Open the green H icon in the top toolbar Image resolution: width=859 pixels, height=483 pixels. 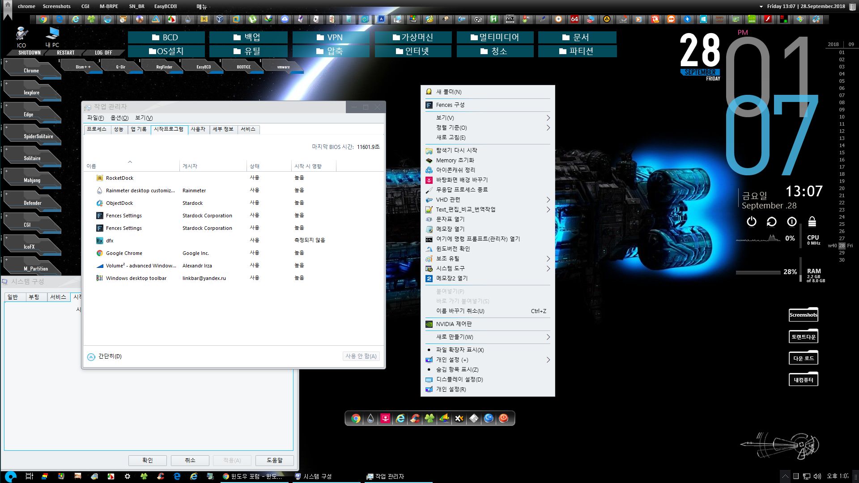pos(494,19)
